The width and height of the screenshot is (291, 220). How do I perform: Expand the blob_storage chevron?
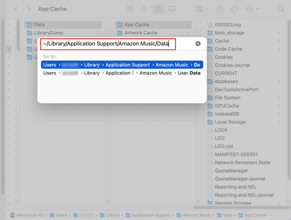point(279,33)
